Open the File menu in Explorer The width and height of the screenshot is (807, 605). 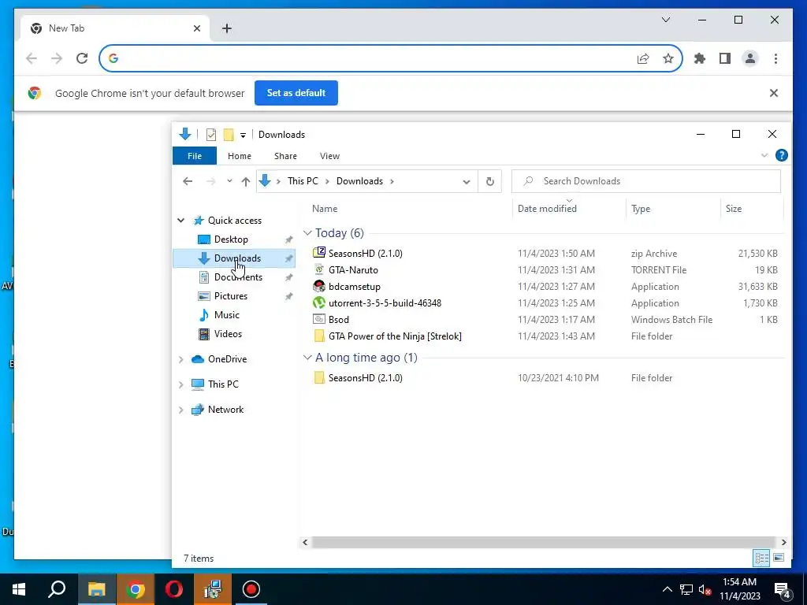[195, 156]
